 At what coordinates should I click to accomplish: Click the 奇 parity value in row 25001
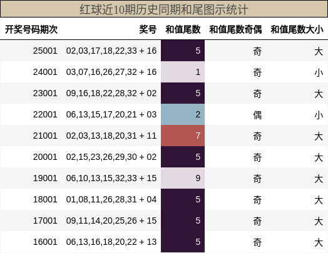point(257,51)
